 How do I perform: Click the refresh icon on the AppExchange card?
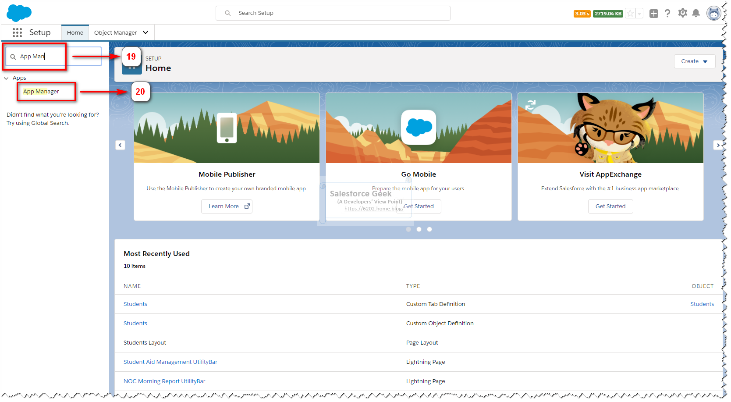[531, 105]
